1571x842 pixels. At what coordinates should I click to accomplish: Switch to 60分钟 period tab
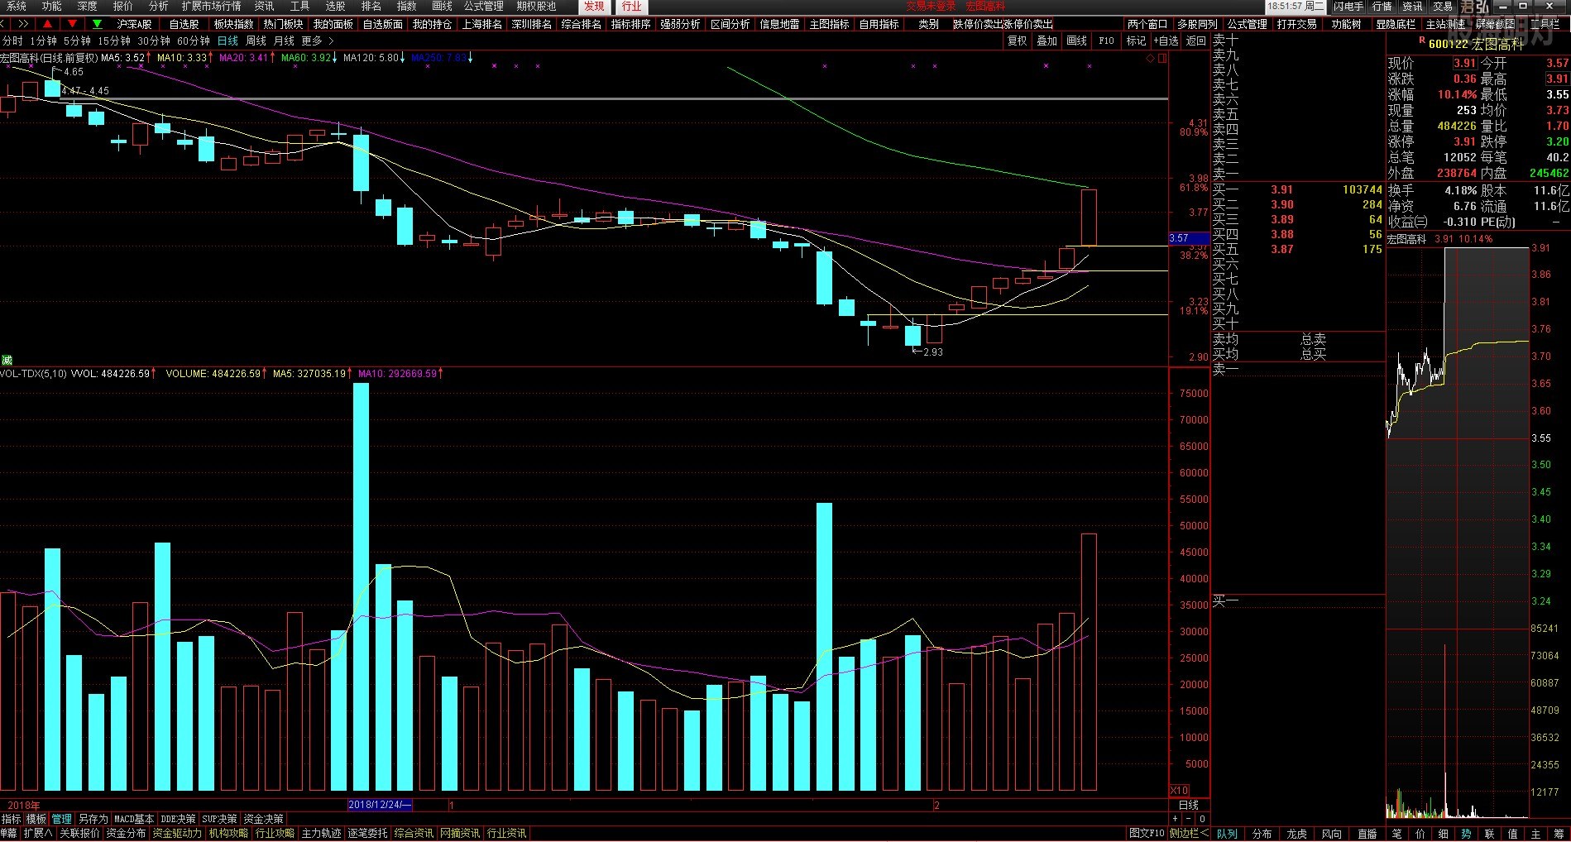coord(194,41)
